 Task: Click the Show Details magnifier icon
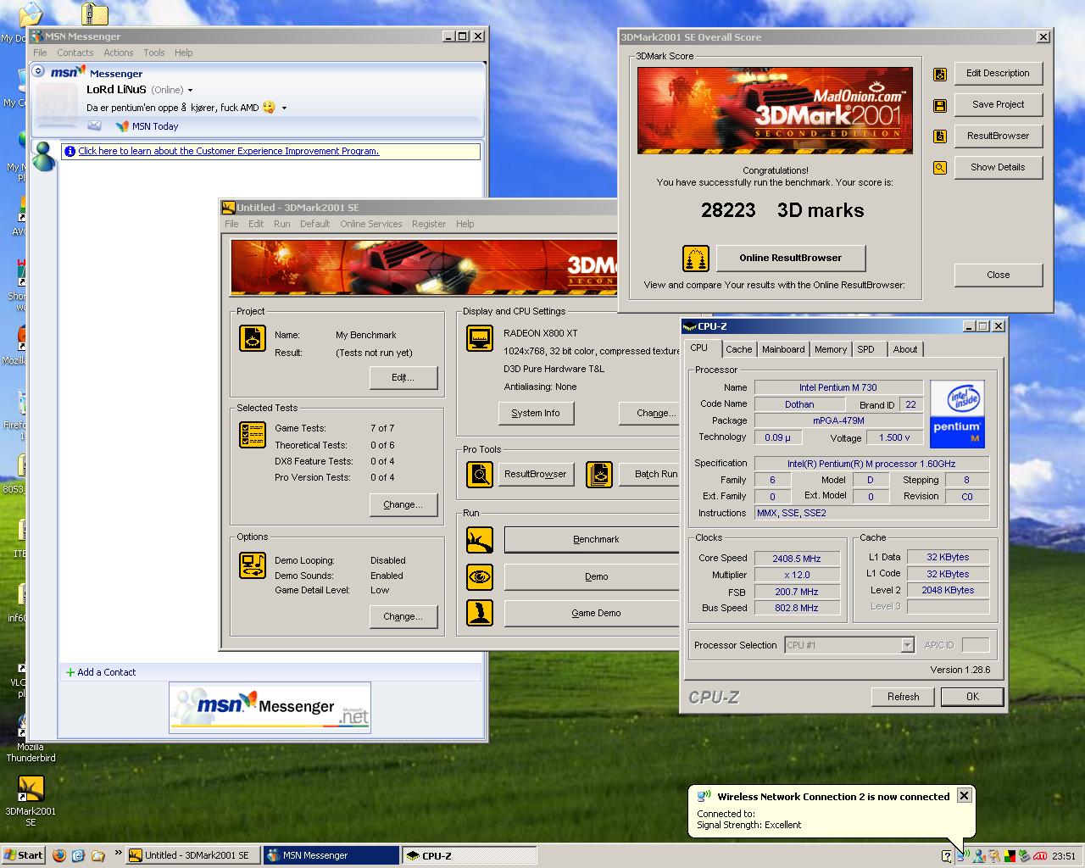939,168
